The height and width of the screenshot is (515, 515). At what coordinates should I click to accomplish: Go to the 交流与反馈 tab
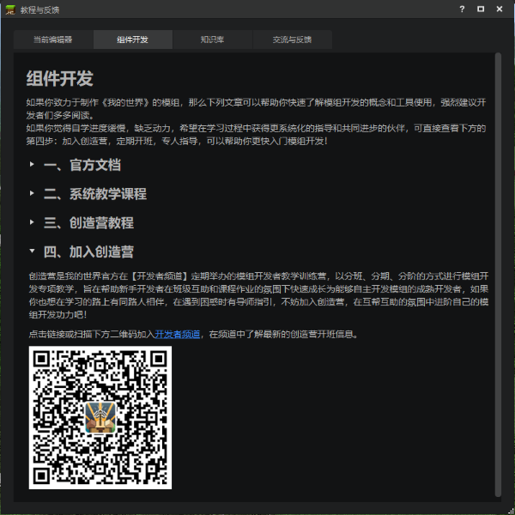(x=293, y=39)
